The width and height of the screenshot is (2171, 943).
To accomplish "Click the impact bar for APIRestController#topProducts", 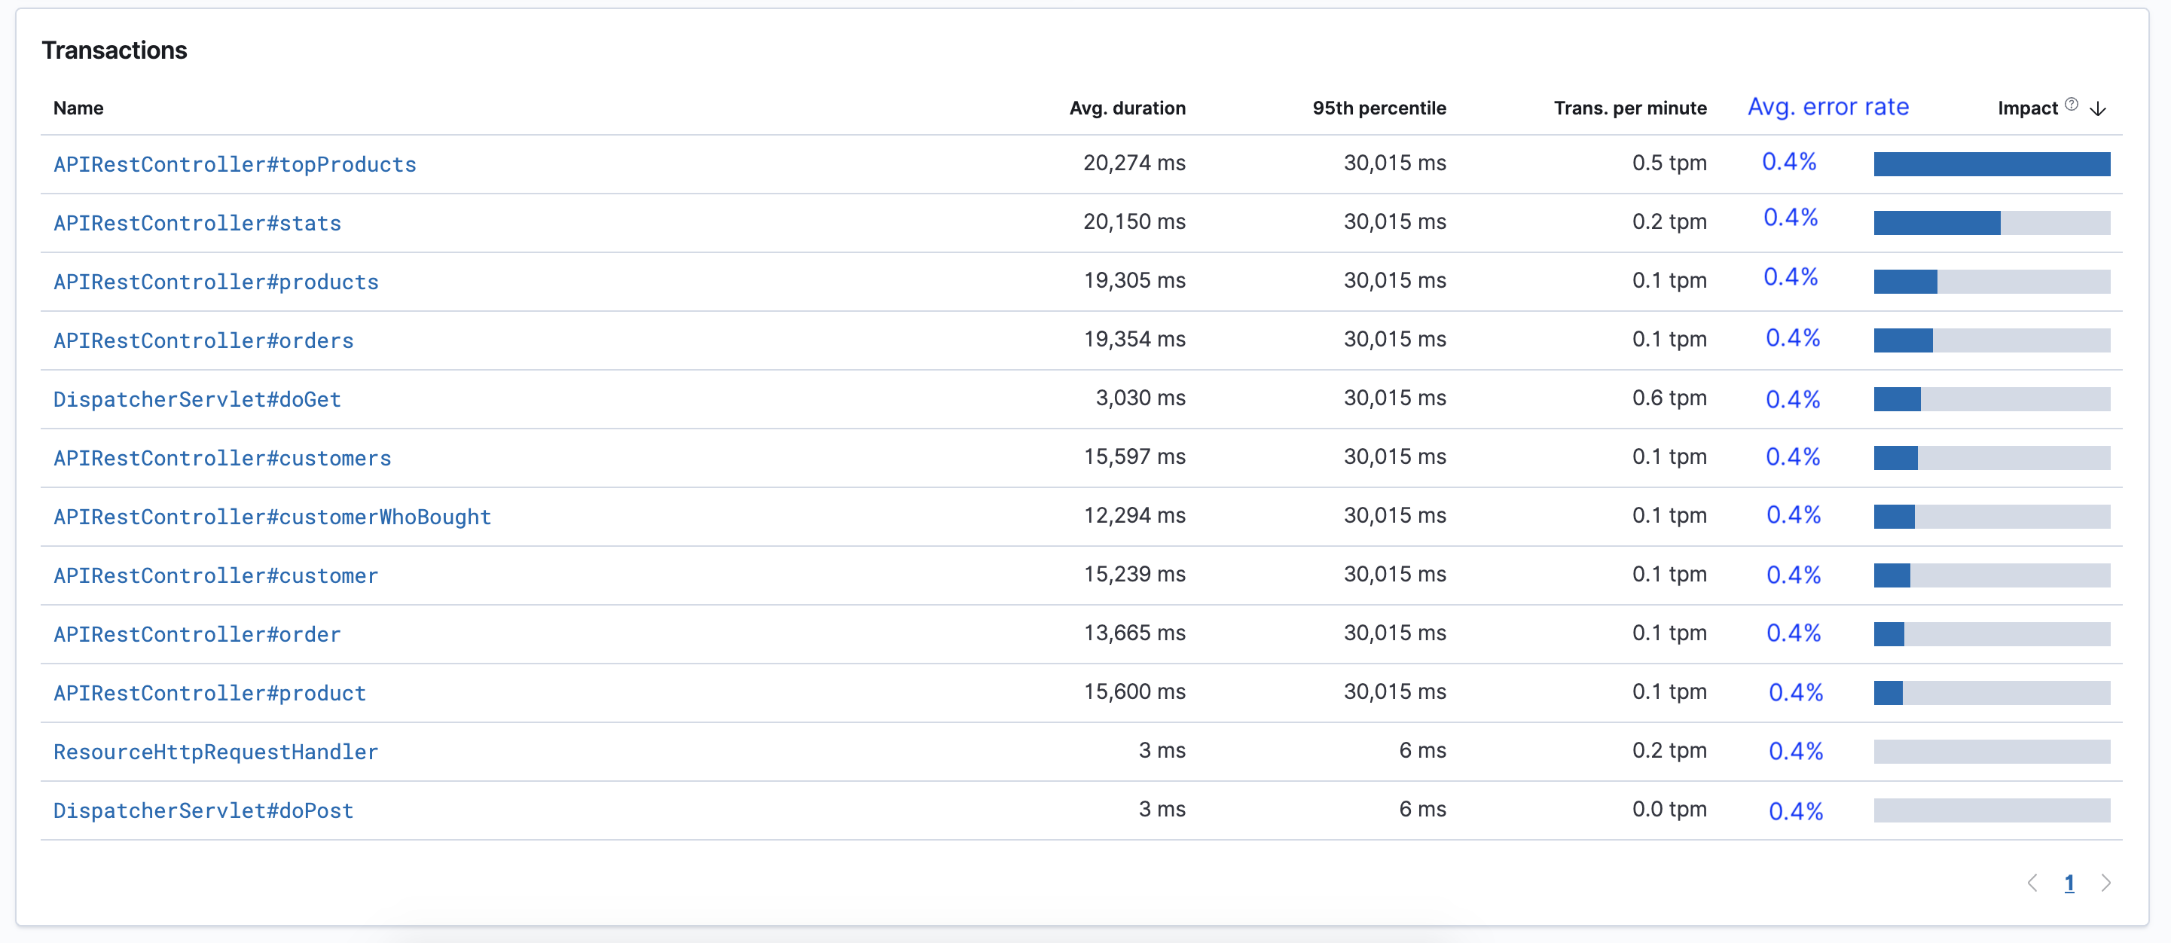I will pyautogui.click(x=1992, y=163).
